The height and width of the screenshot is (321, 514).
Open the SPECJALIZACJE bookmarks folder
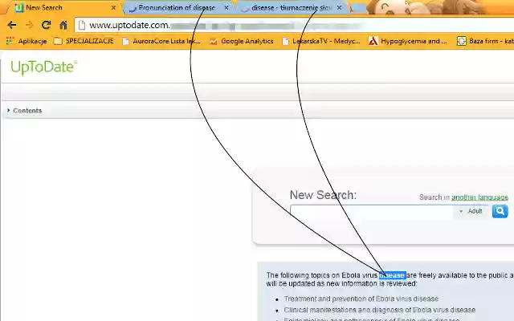tap(84, 41)
